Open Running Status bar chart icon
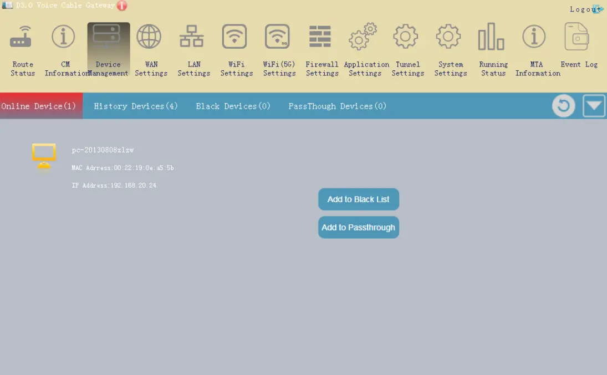Image resolution: width=607 pixels, height=375 pixels. coord(491,37)
